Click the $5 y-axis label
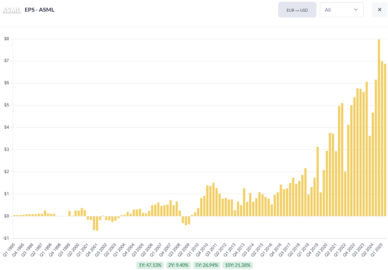388x270 pixels. point(7,105)
